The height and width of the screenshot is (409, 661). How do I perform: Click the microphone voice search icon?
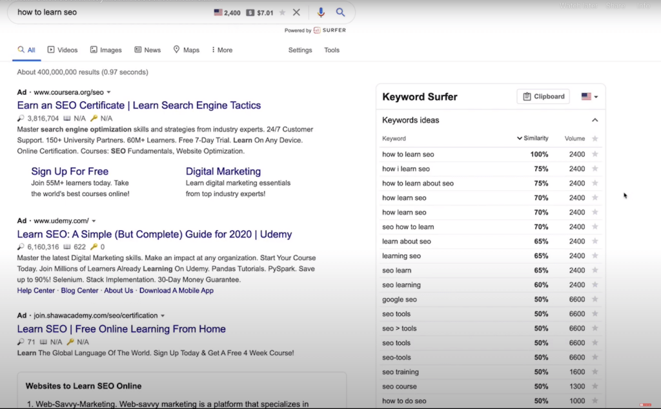pyautogui.click(x=321, y=12)
